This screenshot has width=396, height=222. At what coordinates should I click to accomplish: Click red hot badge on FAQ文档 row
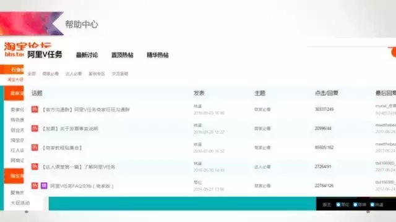[35, 186]
